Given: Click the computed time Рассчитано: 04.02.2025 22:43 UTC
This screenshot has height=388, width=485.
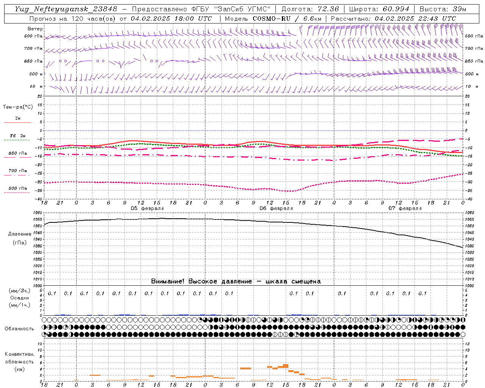Looking at the screenshot, I should (393, 19).
